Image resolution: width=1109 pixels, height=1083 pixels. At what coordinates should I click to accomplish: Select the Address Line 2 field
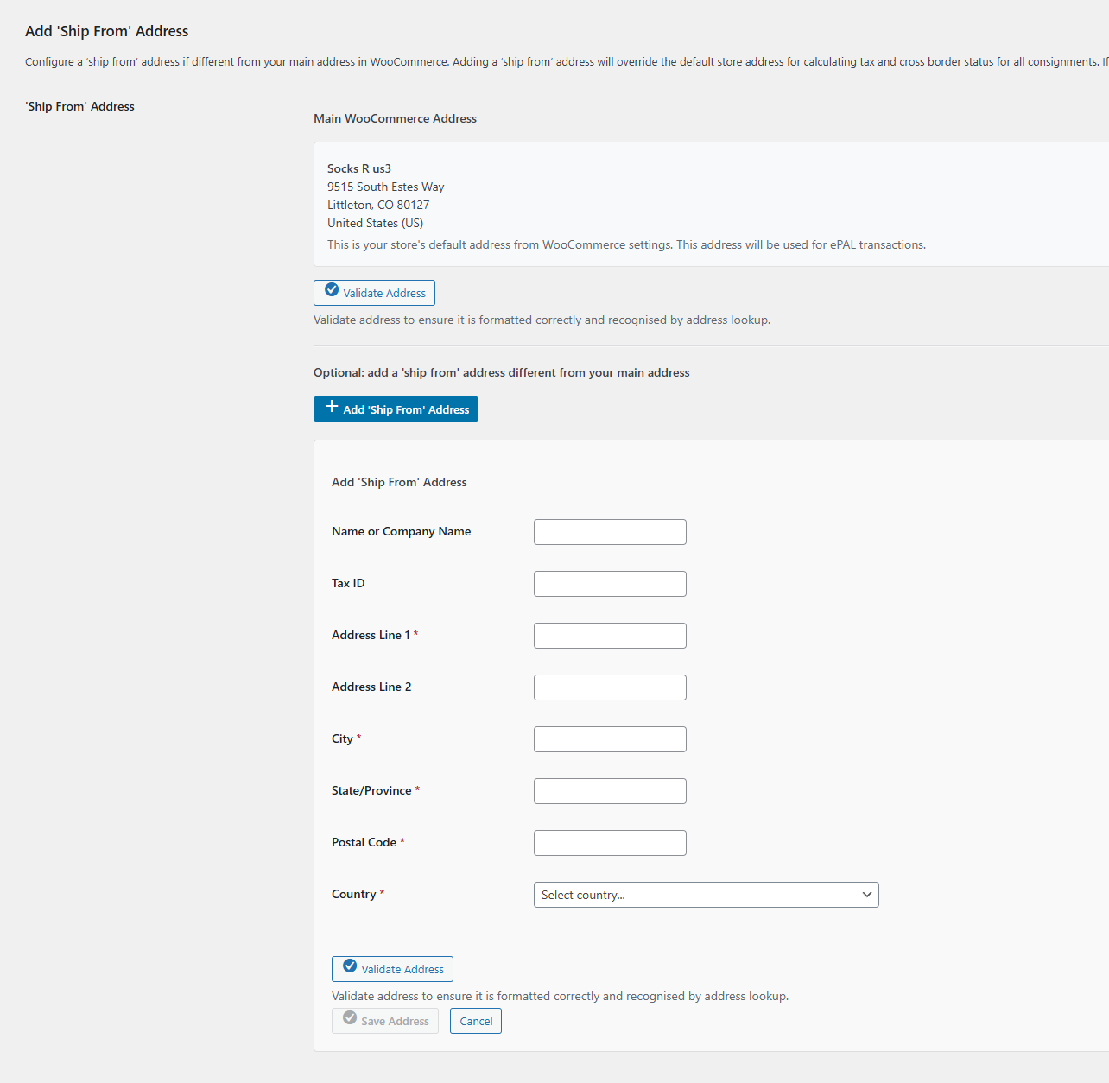(610, 687)
